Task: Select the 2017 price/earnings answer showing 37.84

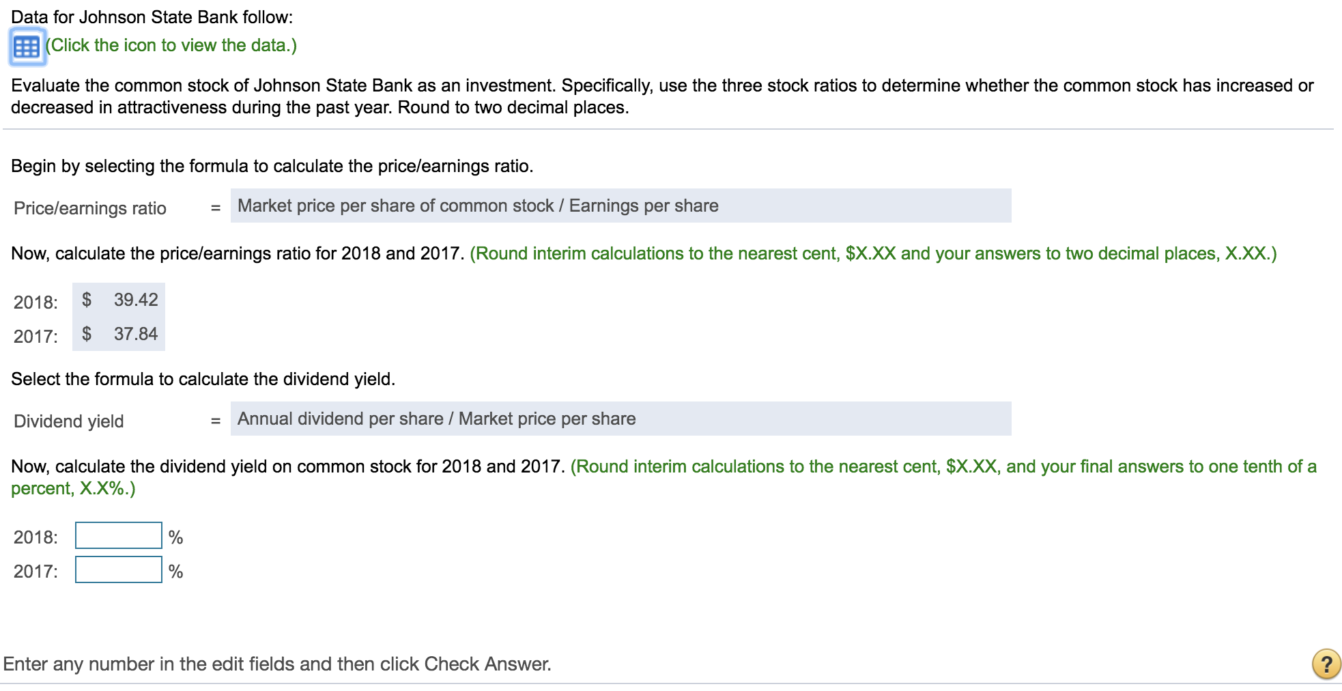Action: point(119,334)
